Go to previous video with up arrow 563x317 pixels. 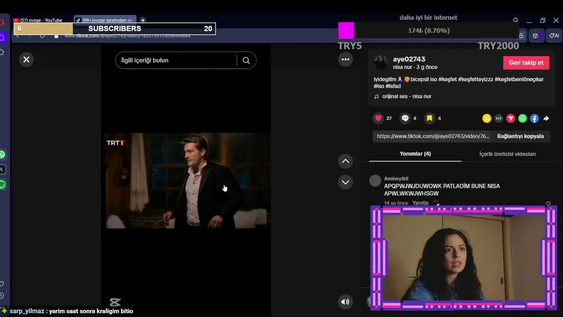(x=346, y=161)
